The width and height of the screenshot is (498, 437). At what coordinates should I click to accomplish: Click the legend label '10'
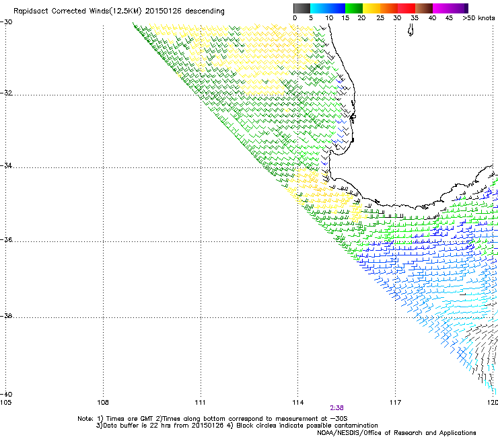(x=329, y=18)
